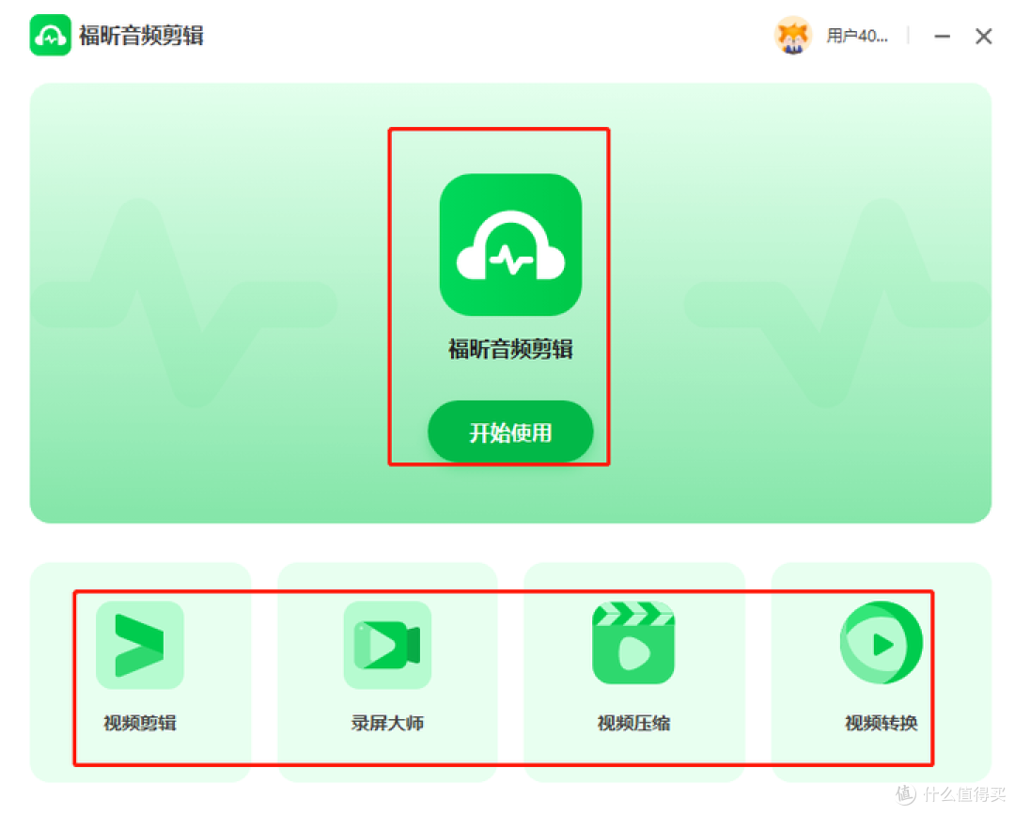Open the 用户40... account name

coord(857,36)
